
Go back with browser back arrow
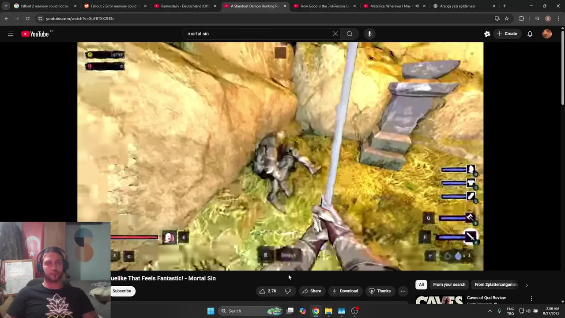(x=6, y=19)
